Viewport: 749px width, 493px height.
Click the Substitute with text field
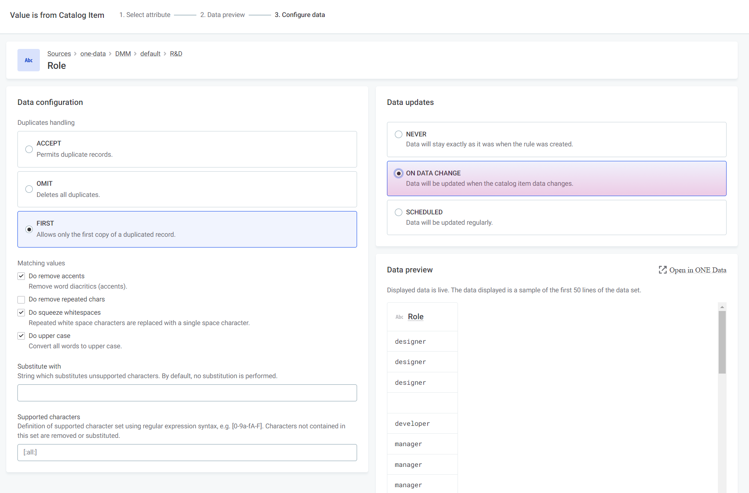coord(187,393)
